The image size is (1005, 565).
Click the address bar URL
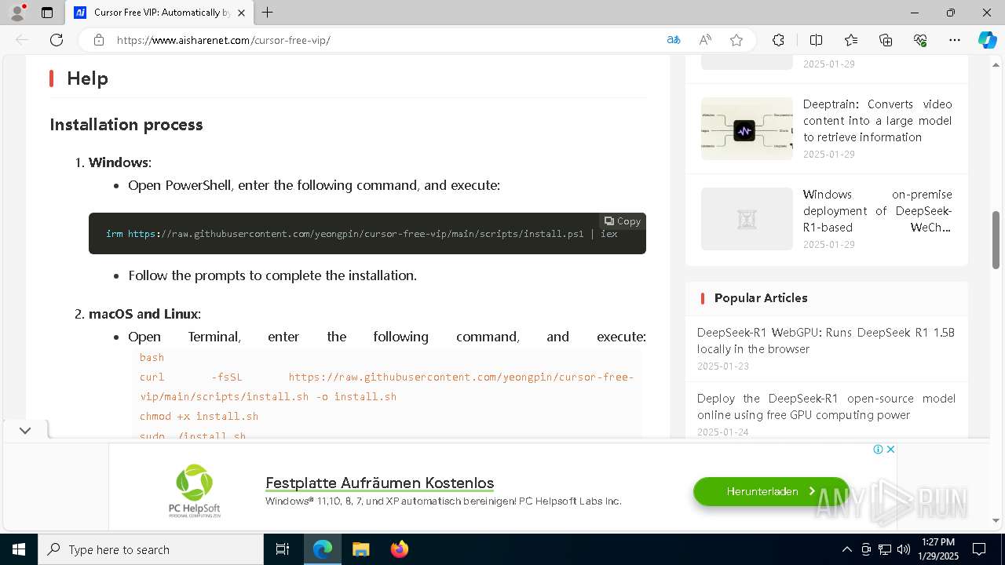coord(224,40)
